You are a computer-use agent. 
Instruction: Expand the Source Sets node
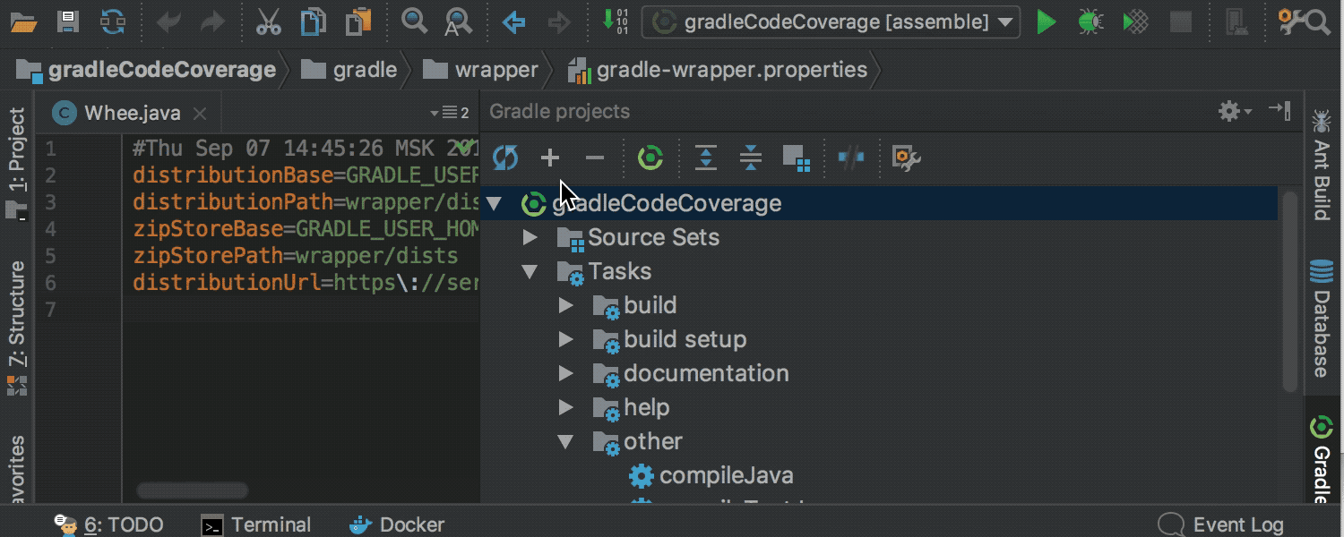pos(530,237)
